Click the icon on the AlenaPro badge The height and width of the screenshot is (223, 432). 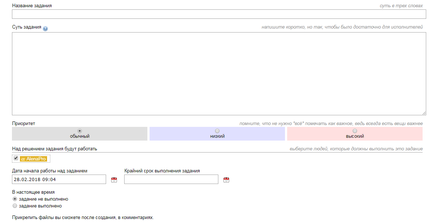click(23, 159)
